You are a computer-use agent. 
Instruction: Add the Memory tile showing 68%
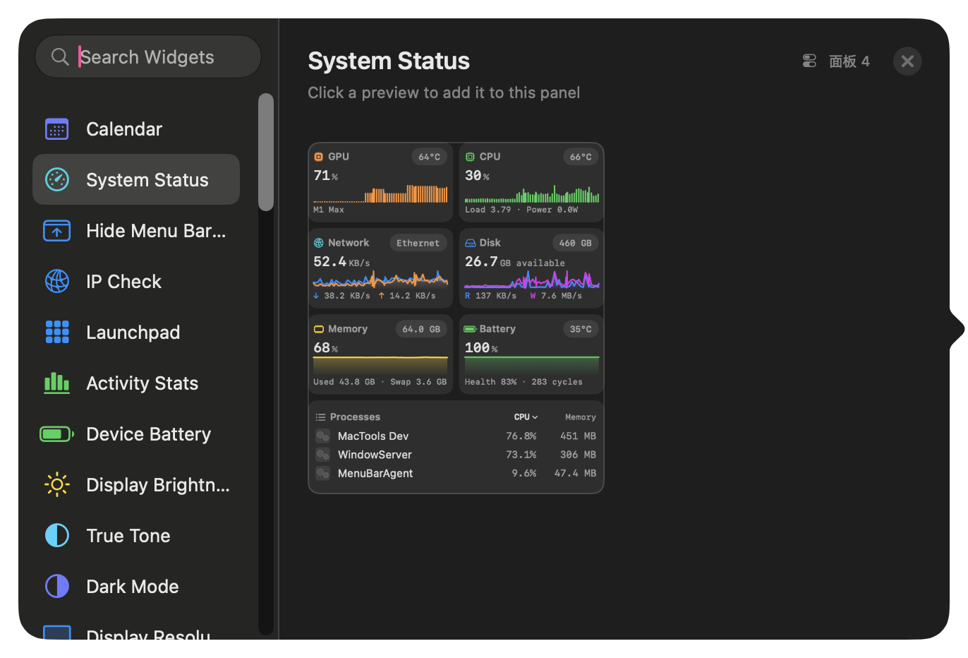pyautogui.click(x=380, y=354)
